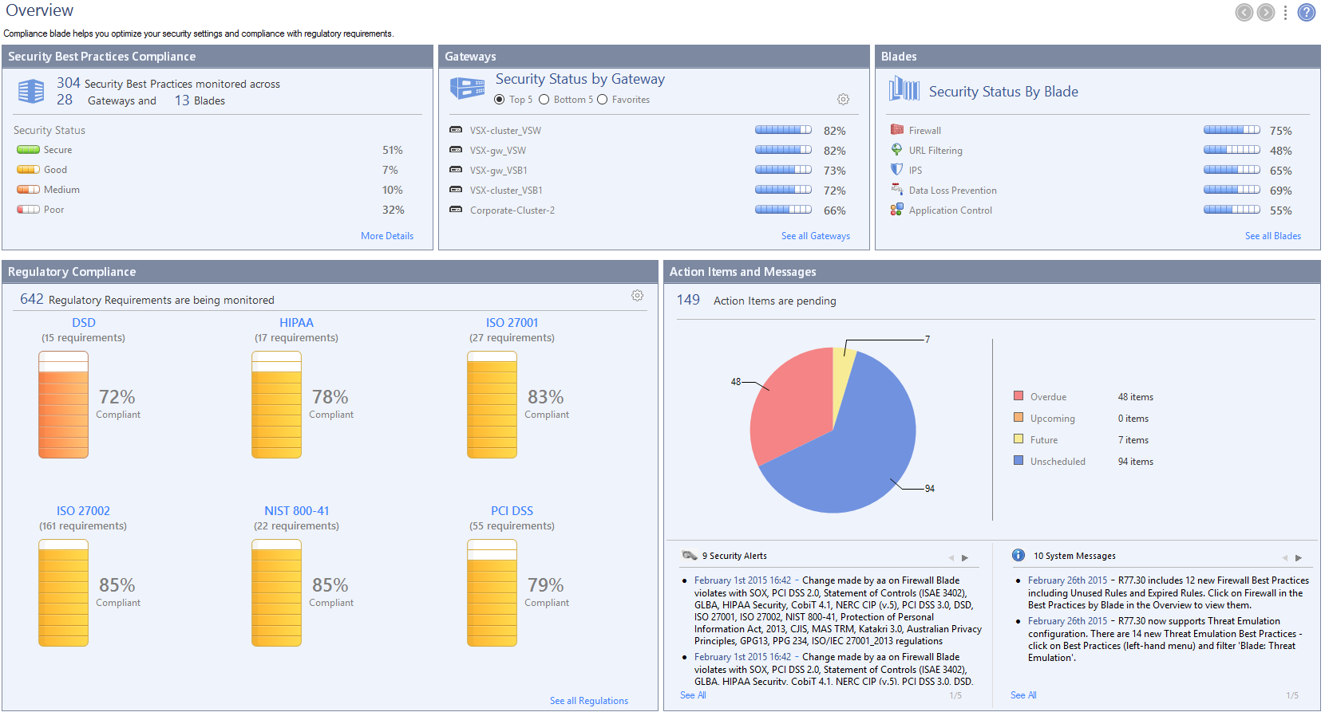Click the Firewall blade icon
Screen dimensions: 1325x716
897,129
